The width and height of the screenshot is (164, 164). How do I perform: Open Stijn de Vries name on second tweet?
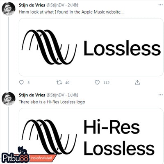32,95
